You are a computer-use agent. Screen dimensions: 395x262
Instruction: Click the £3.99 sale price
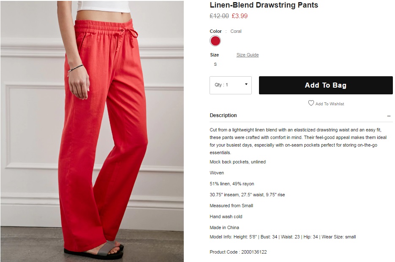pos(240,16)
